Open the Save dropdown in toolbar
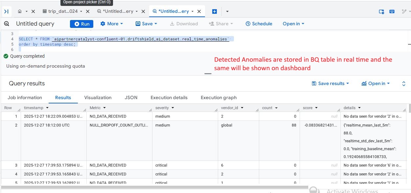 tap(147, 24)
